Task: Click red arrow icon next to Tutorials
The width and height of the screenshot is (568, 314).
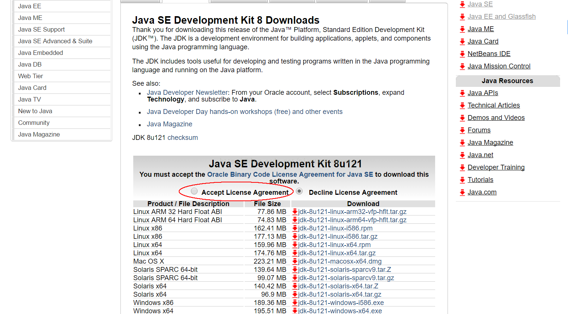Action: [x=463, y=180]
